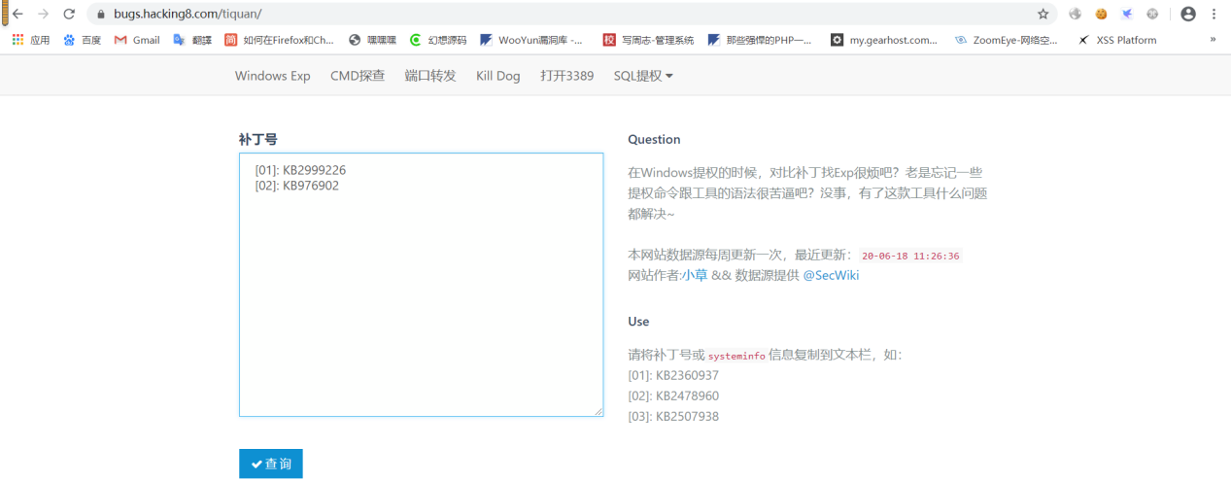Follow the 小草 author link

pos(695,275)
